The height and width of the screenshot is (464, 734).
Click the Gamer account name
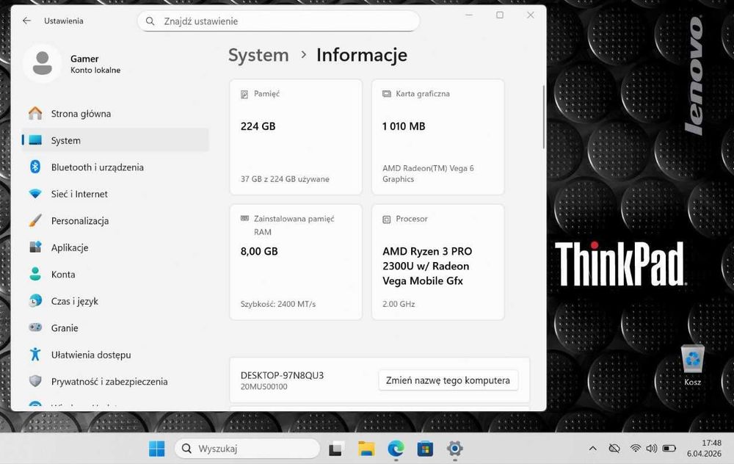pyautogui.click(x=84, y=59)
